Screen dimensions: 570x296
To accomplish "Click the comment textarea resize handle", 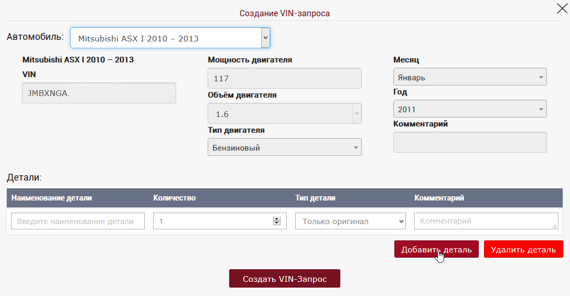I will [x=555, y=226].
